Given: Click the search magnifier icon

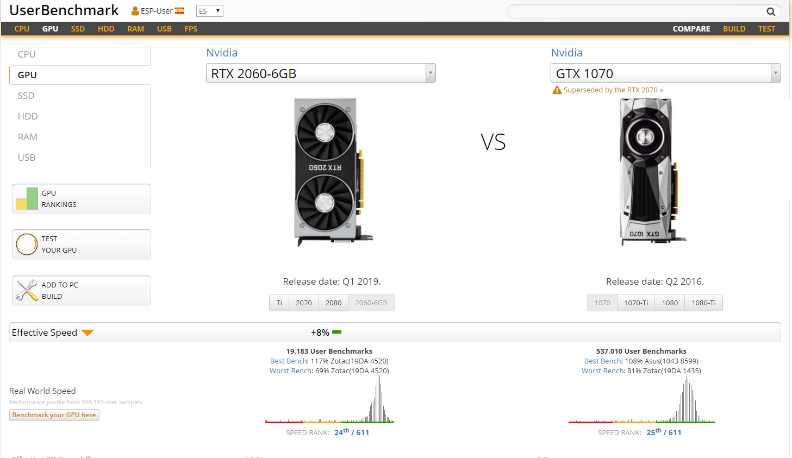Looking at the screenshot, I should click(770, 11).
